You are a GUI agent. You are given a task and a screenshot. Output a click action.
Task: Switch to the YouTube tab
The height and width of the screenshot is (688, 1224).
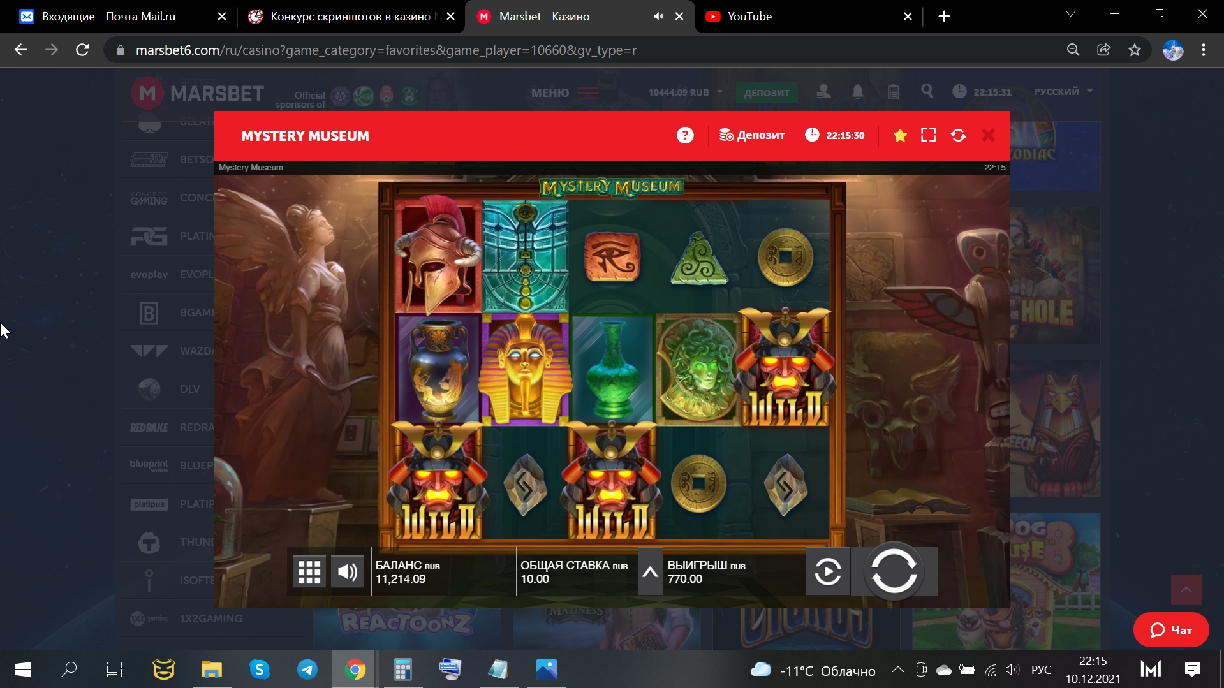point(810,17)
